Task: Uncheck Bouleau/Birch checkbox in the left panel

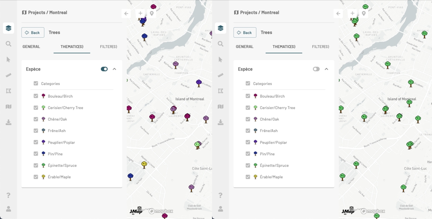Action: click(36, 96)
